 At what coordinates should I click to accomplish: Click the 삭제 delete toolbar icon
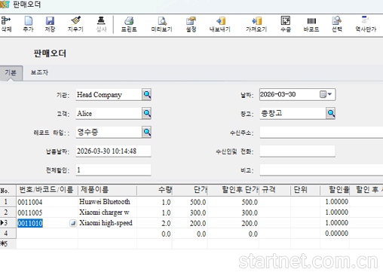tap(6, 21)
